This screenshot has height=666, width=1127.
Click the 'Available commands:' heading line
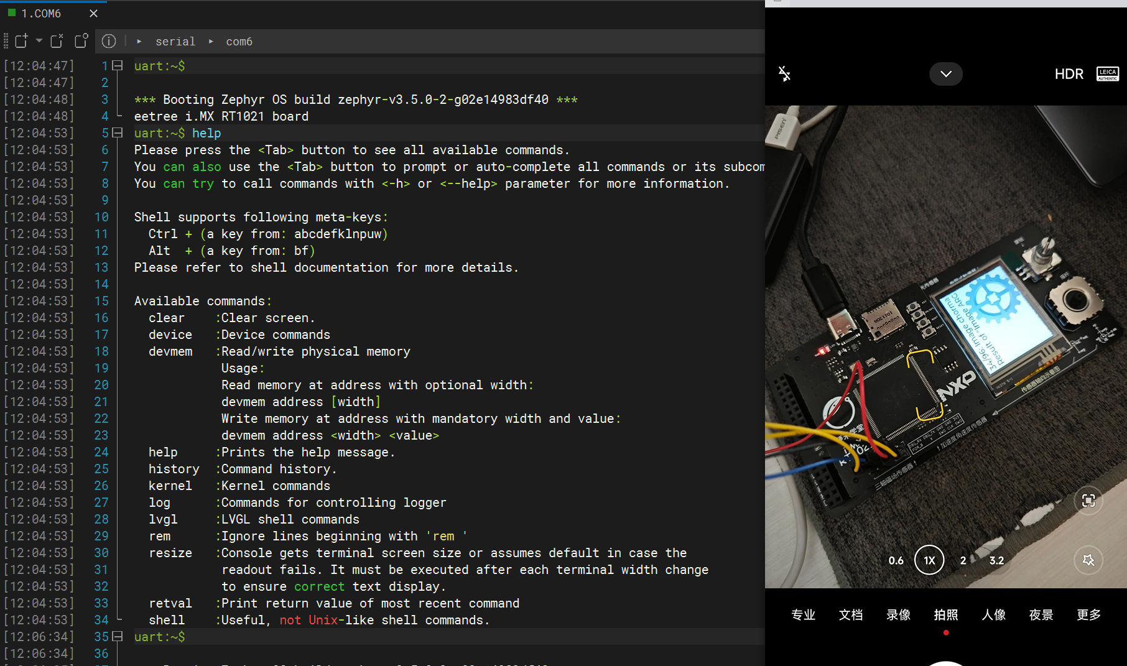203,301
